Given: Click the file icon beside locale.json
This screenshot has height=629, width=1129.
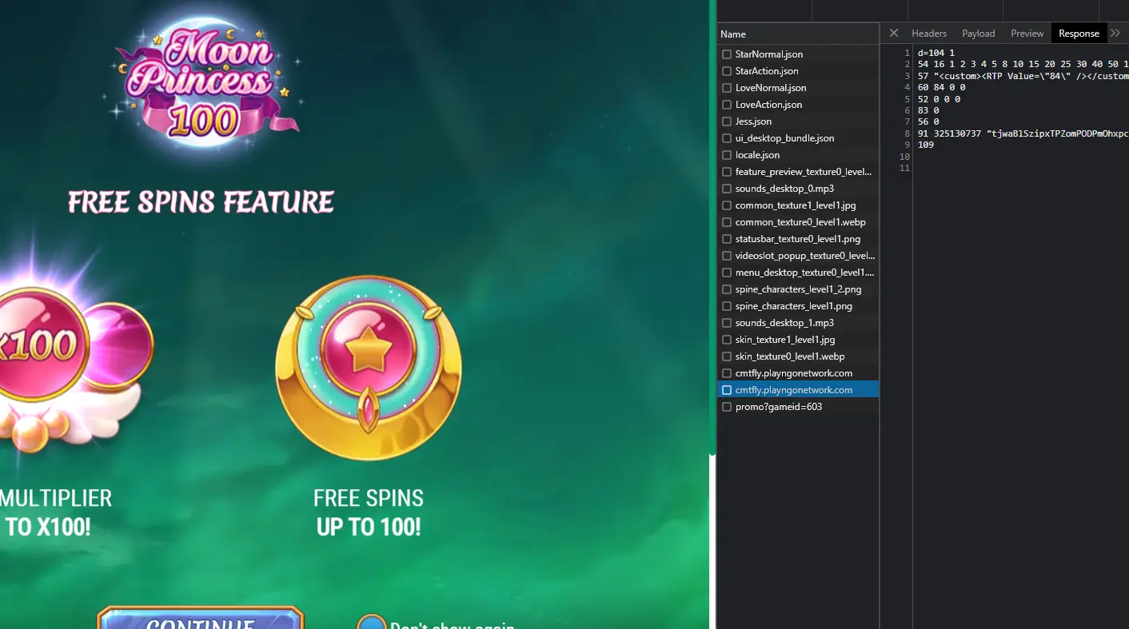Looking at the screenshot, I should pyautogui.click(x=727, y=155).
